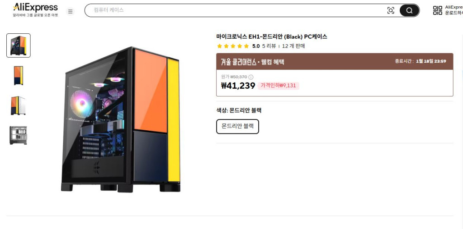Select first product thumbnail, front angled view
The image size is (463, 229).
click(x=19, y=46)
